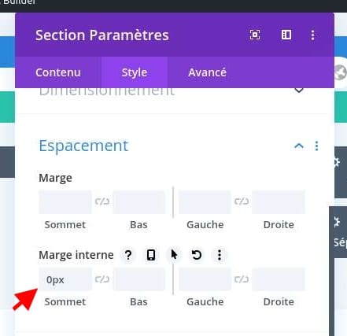Select the Style tab
The width and height of the screenshot is (347, 336).
(135, 72)
